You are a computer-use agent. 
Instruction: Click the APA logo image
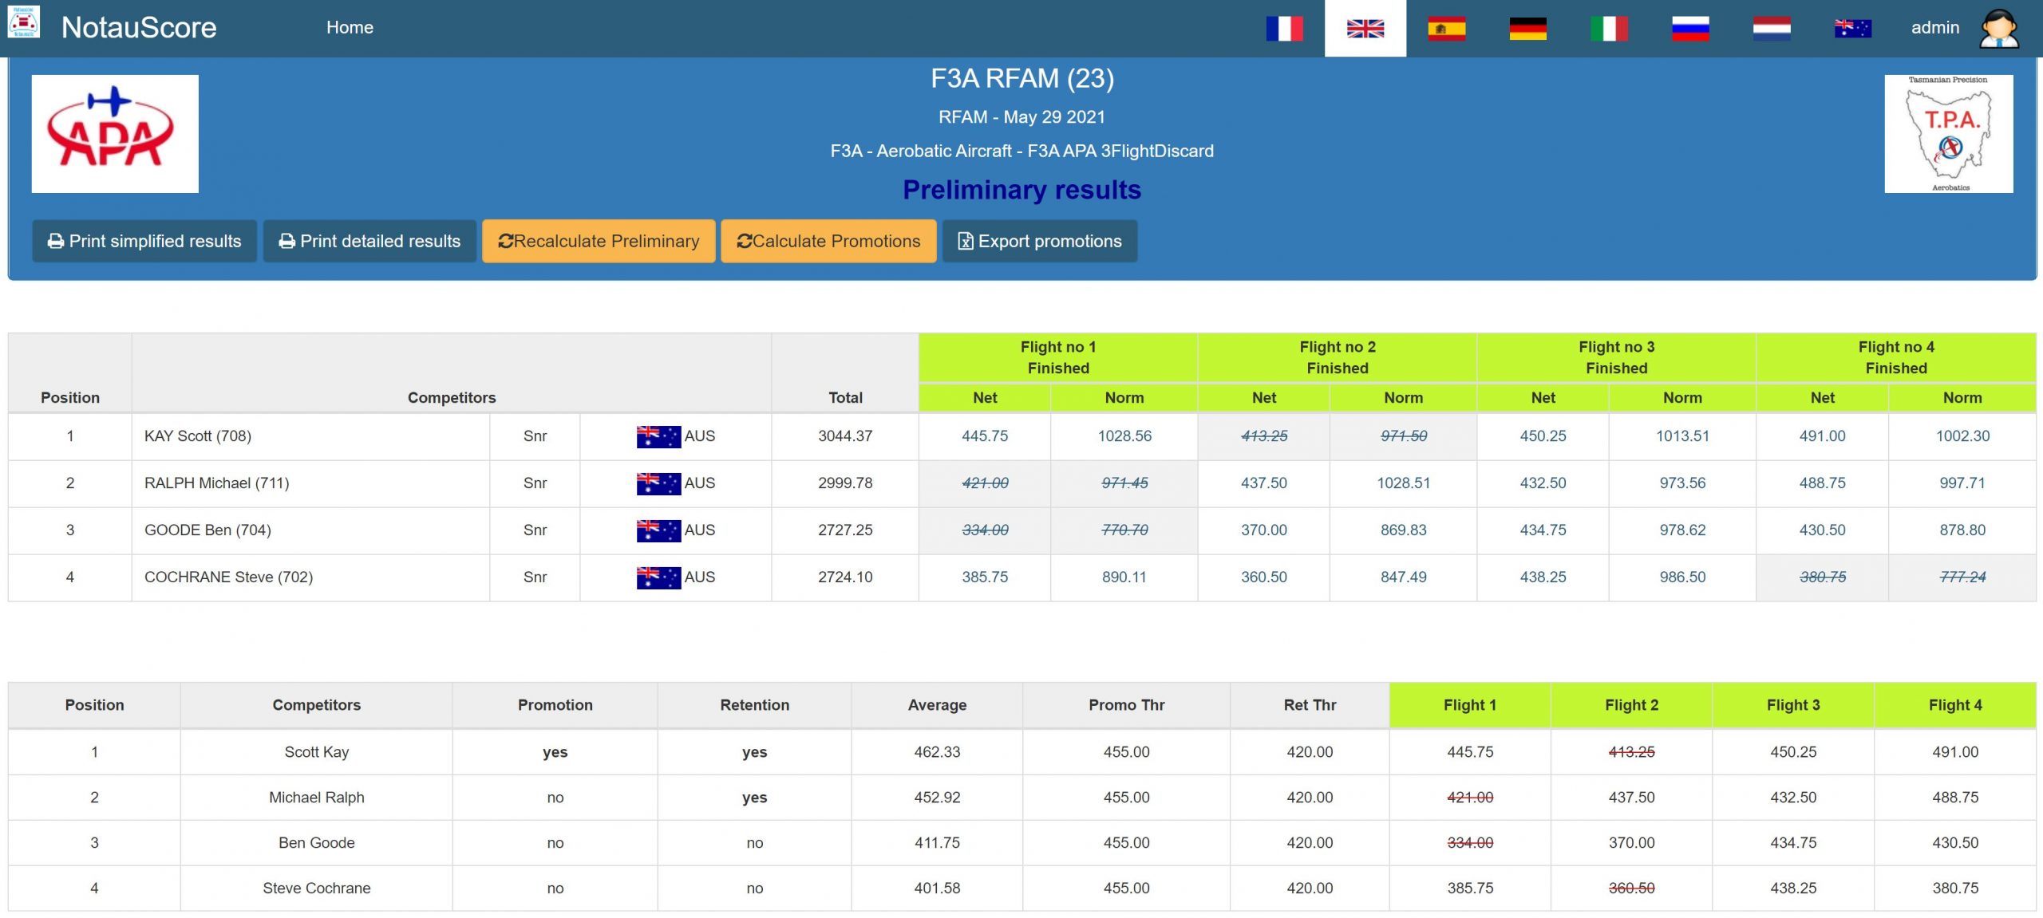[115, 134]
